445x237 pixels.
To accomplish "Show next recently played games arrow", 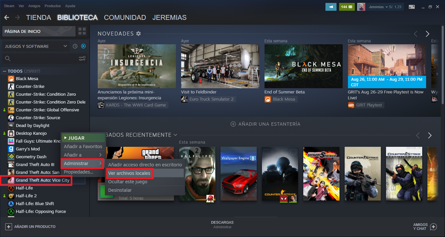I will click(430, 135).
